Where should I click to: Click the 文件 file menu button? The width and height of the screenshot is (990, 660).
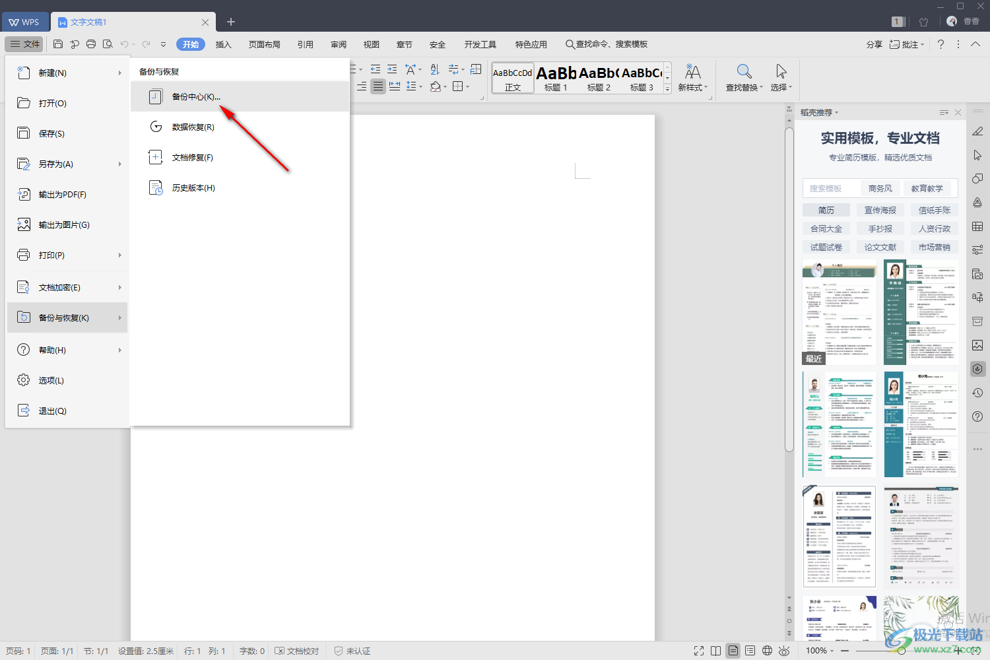(x=24, y=44)
